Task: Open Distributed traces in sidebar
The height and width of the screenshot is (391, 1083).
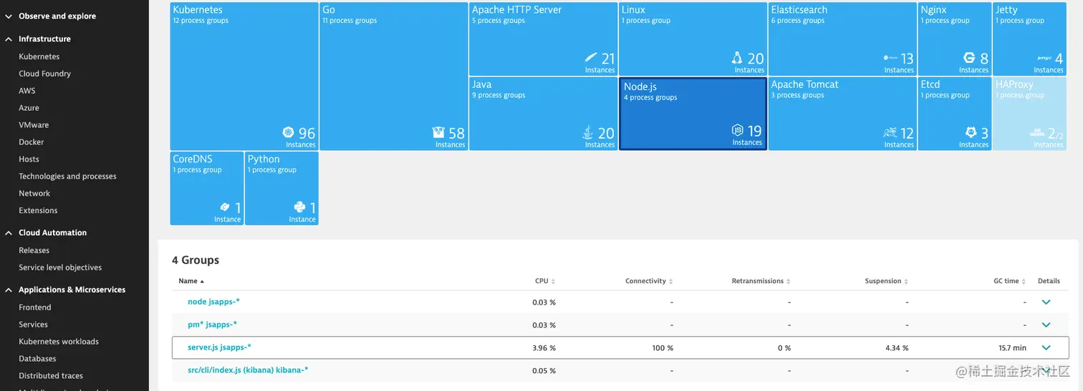Action: coord(51,376)
